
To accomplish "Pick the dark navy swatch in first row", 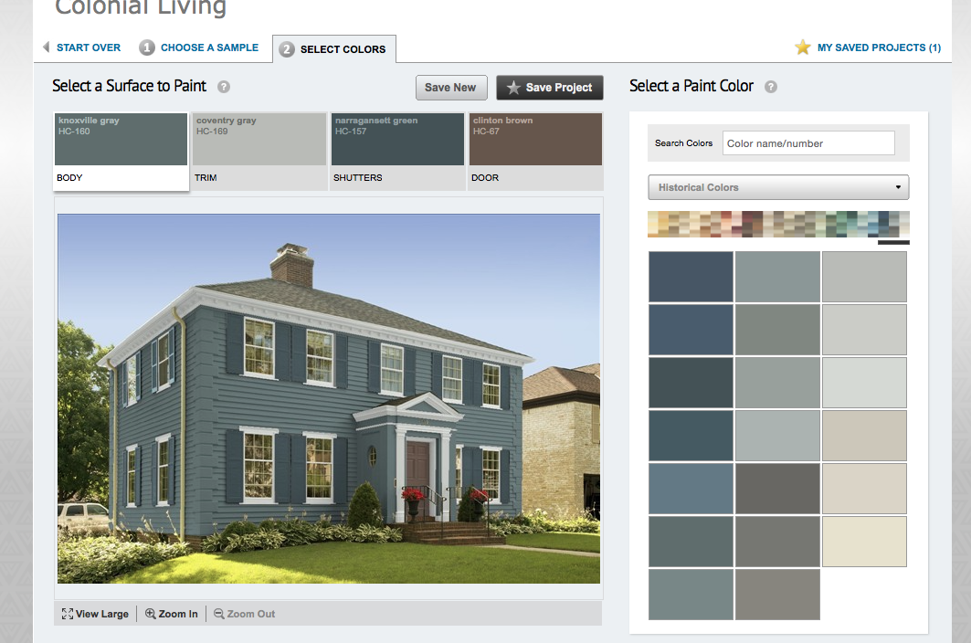I will 691,276.
